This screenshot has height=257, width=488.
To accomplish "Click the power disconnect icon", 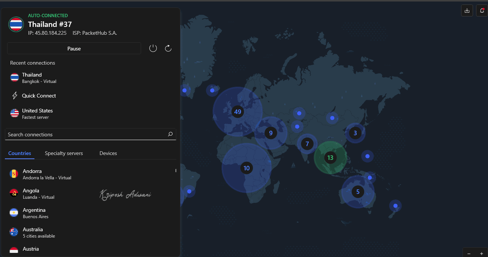I will (153, 48).
